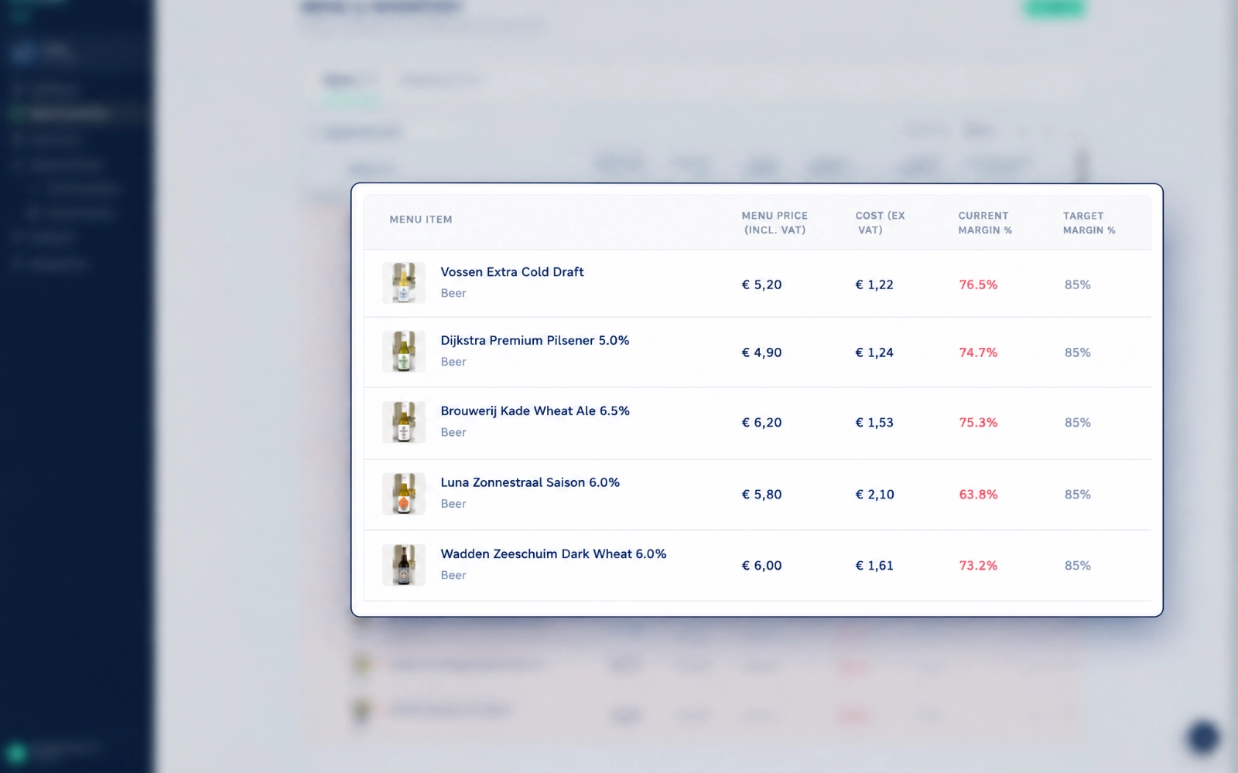1238x773 pixels.
Task: Click Wadden Zeeschuim row's 85% target margin
Action: [x=1077, y=566]
